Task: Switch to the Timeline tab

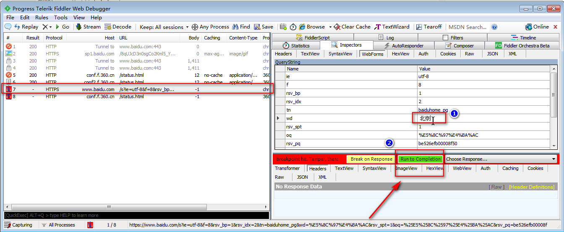Action: pos(523,37)
